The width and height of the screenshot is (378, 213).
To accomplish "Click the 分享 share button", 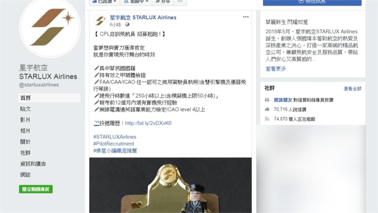I will tap(163, 2).
